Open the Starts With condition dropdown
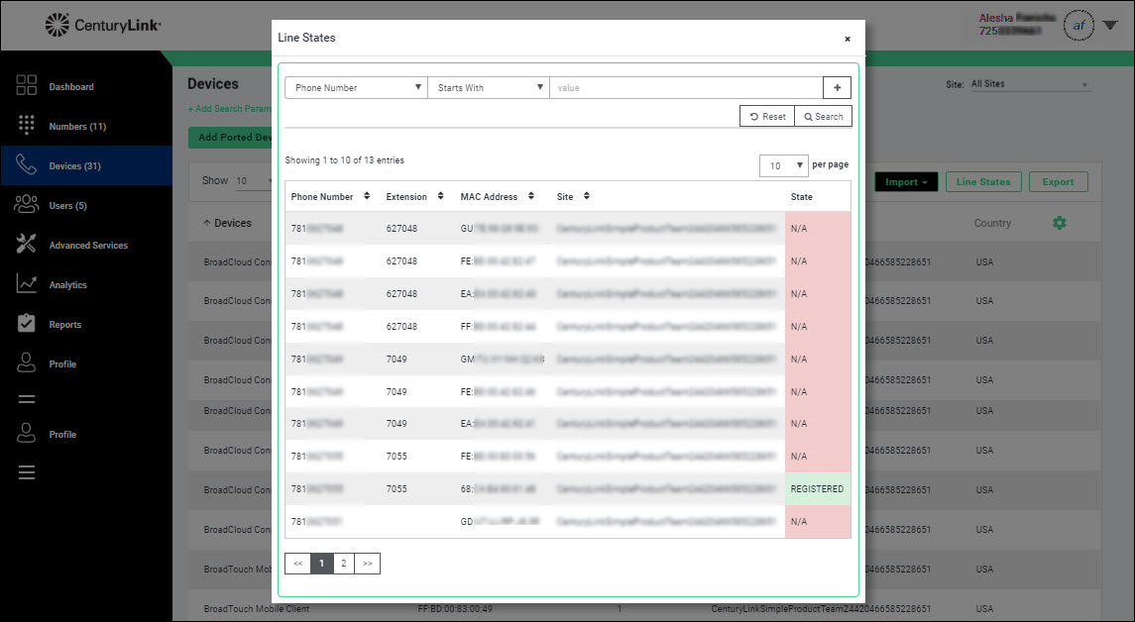The width and height of the screenshot is (1135, 622). (489, 88)
